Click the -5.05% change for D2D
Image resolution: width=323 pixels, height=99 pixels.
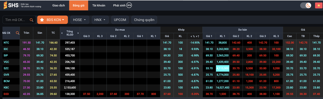tap(195, 94)
